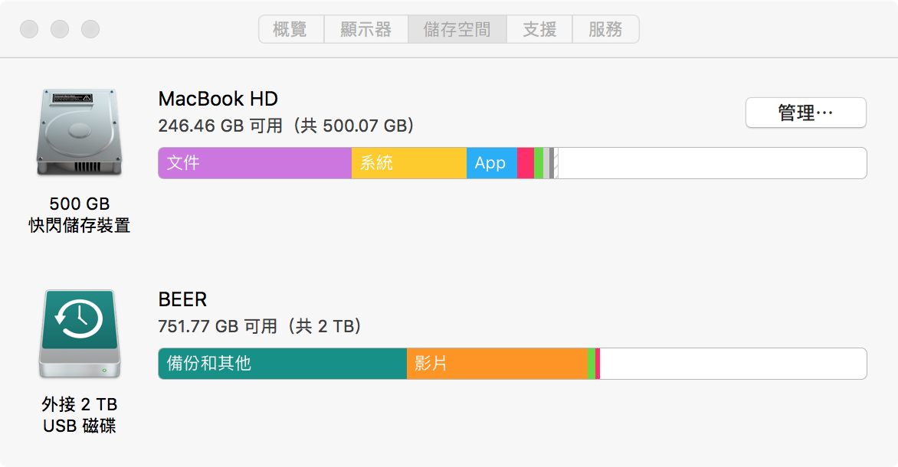Select the 儲存空間 tab
The height and width of the screenshot is (467, 898).
point(457,30)
